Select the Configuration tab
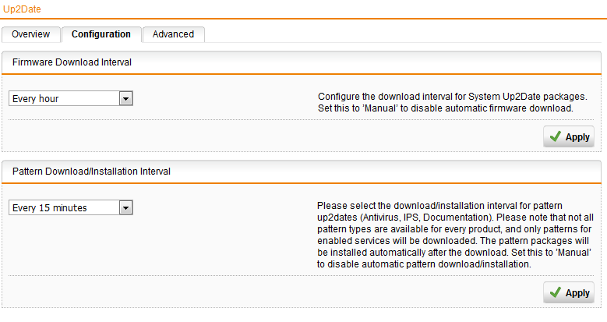607x322 pixels. pyautogui.click(x=101, y=34)
